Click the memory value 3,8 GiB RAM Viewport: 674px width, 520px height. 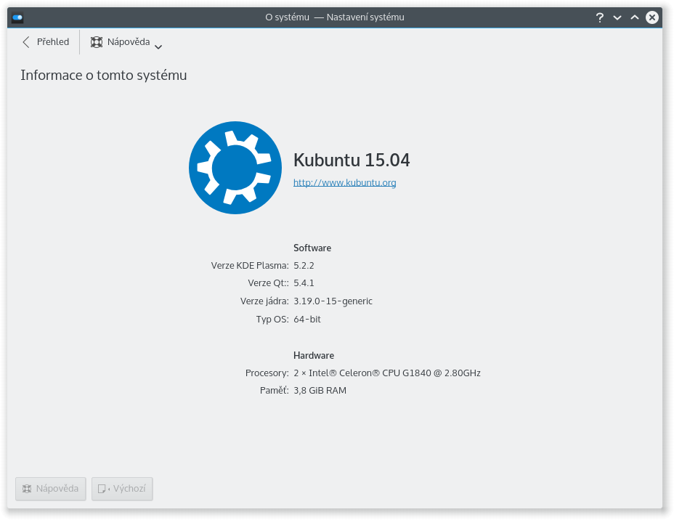click(320, 391)
